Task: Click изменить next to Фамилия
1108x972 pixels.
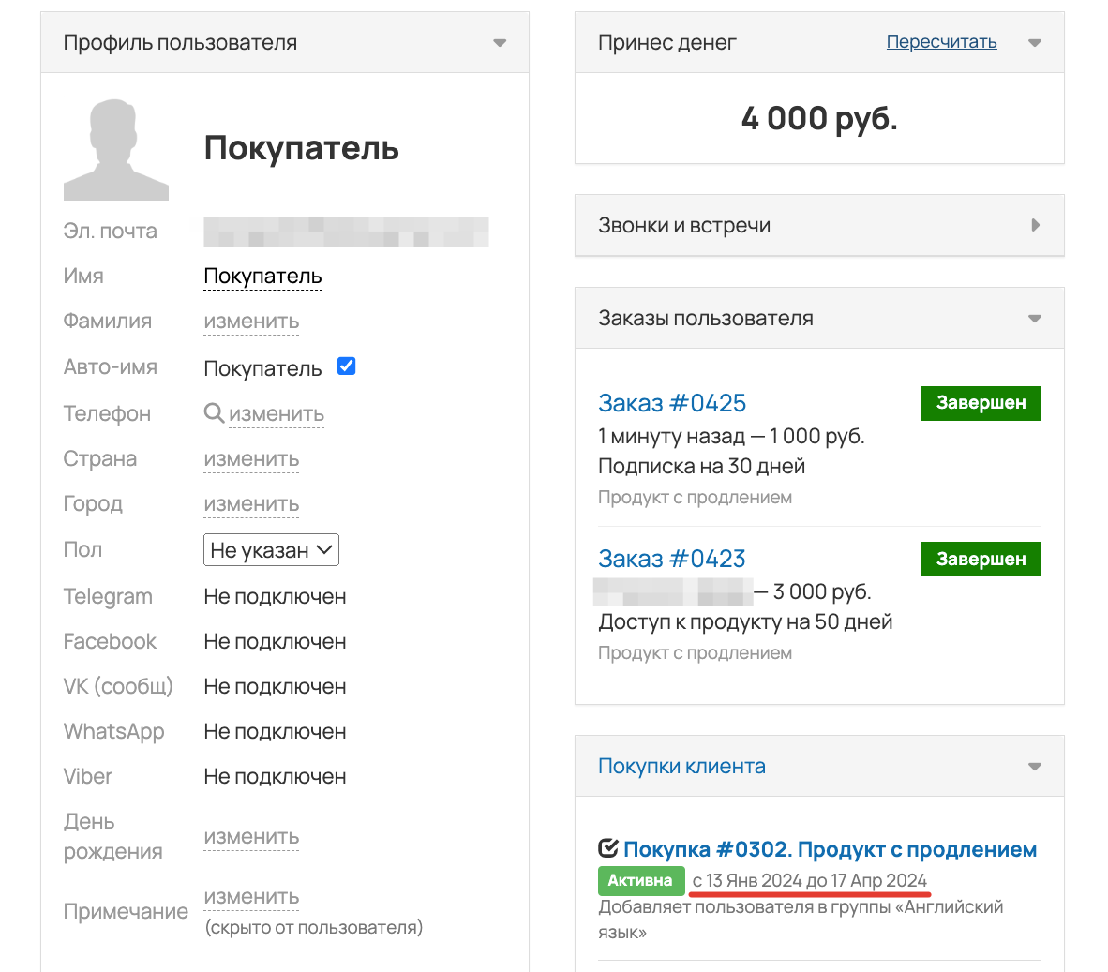Action: click(251, 322)
